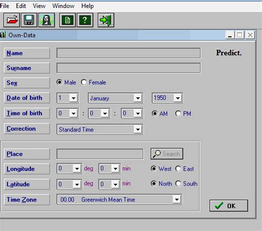Save data with the floppy disk icon
The width and height of the screenshot is (262, 231).
point(29,20)
